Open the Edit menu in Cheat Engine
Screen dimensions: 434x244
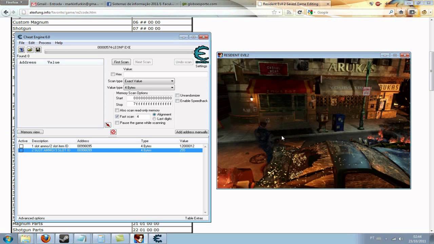pos(32,43)
